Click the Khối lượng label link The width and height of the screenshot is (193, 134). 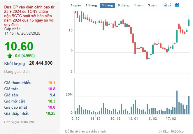click(15, 64)
